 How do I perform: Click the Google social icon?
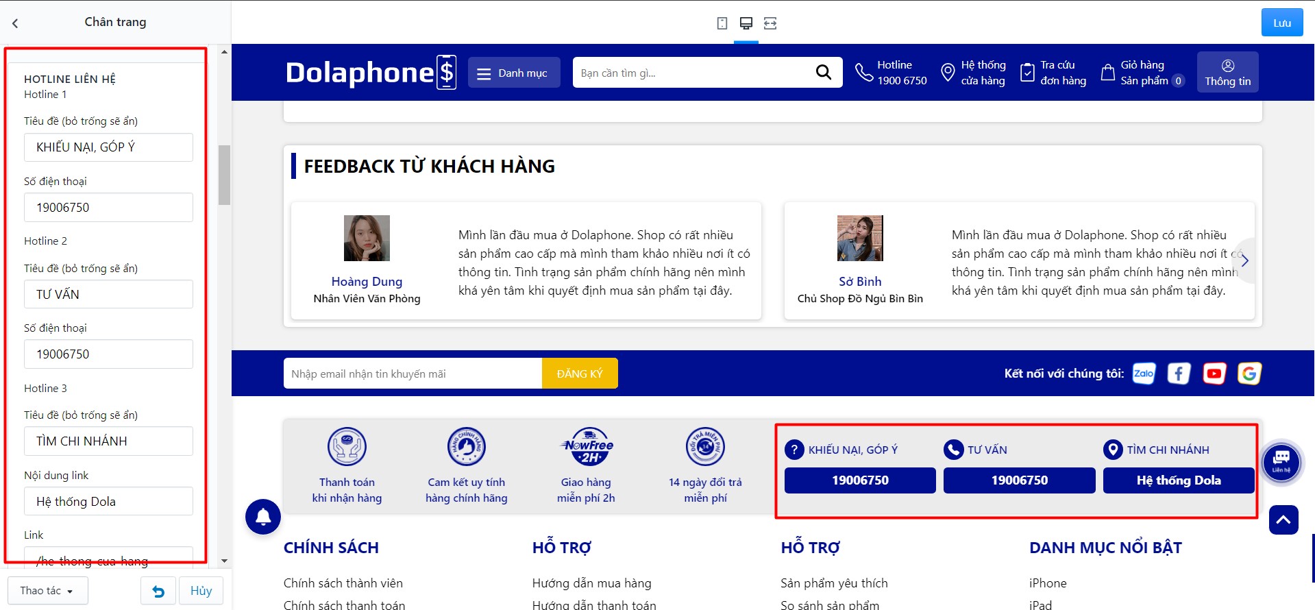(1249, 374)
